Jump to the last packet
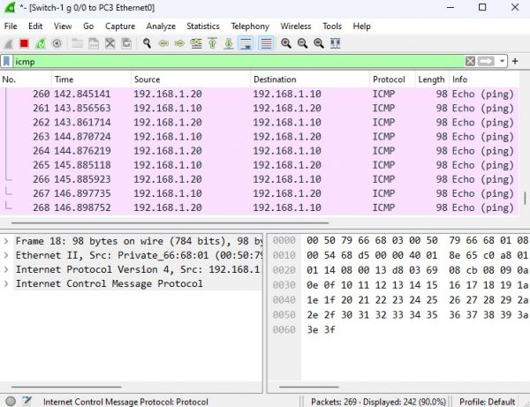Image resolution: width=530 pixels, height=407 pixels. click(229, 43)
